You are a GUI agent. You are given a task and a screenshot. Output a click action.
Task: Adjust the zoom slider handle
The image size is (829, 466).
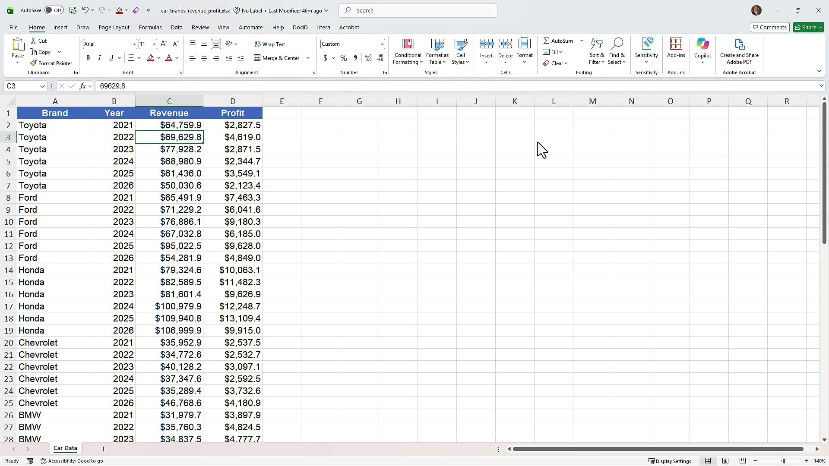coord(783,461)
